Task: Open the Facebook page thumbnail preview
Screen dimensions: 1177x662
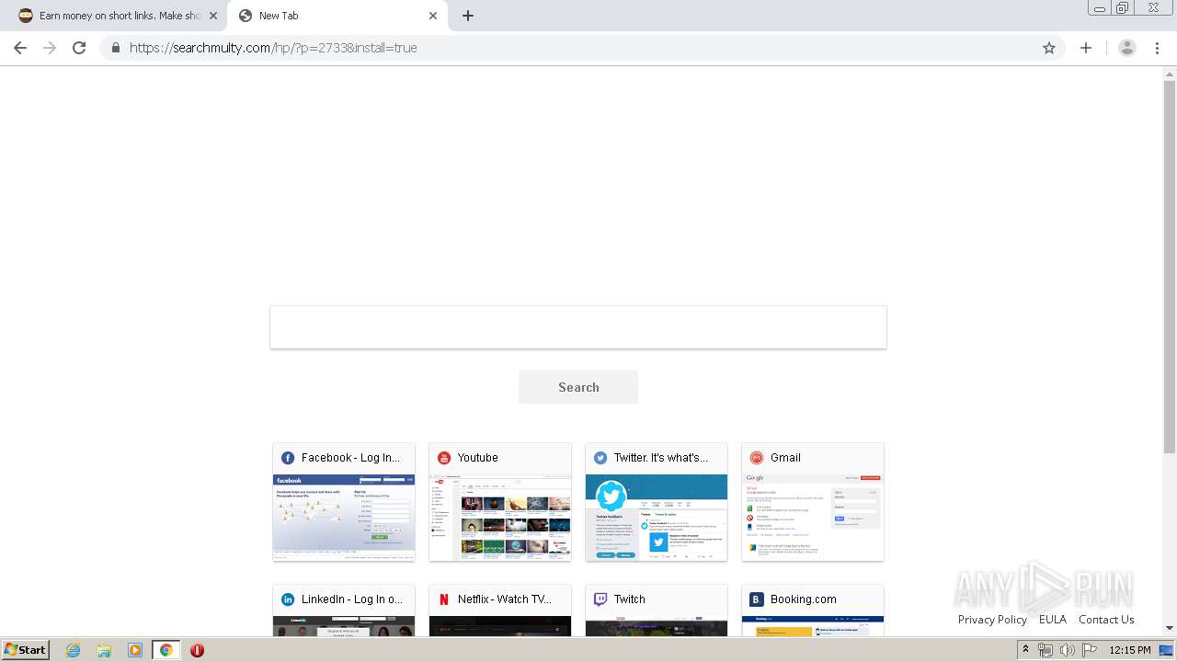Action: coord(344,517)
